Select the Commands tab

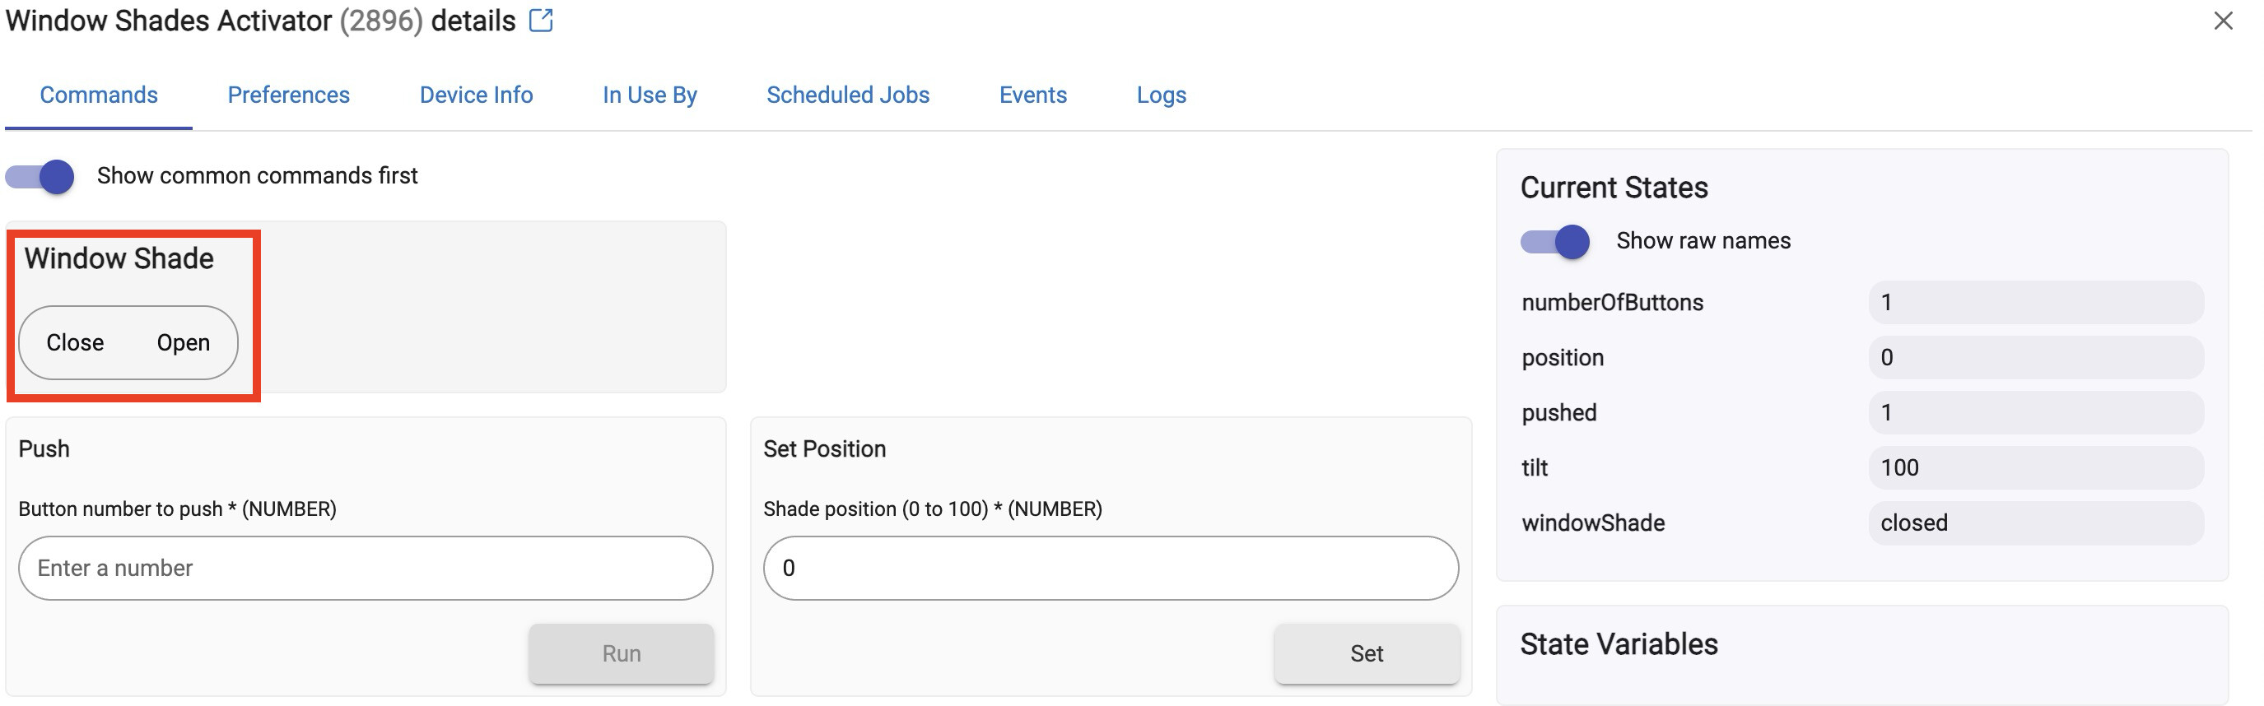pos(99,95)
